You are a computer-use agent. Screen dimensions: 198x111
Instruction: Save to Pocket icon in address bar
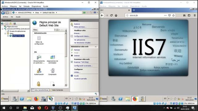[x=170, y=15]
